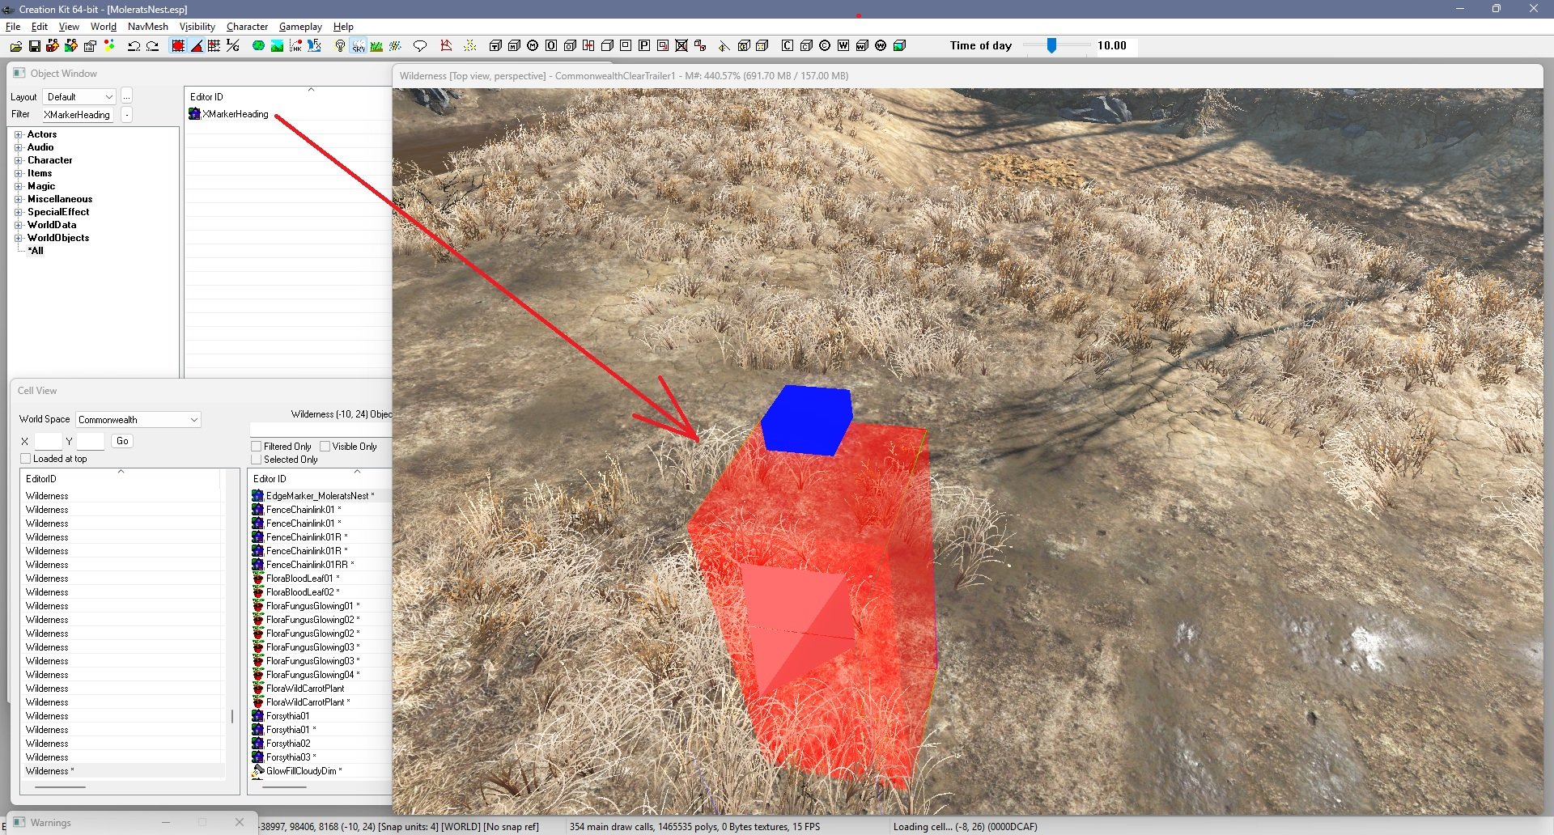
Task: Toggle the red Snap to Angle triangle
Action: pos(197,46)
